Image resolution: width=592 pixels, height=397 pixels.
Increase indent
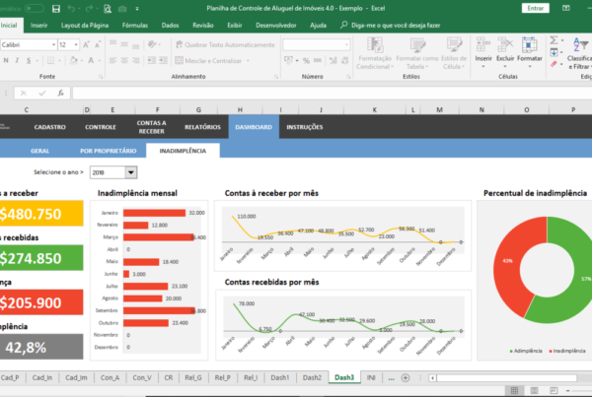tap(163, 60)
